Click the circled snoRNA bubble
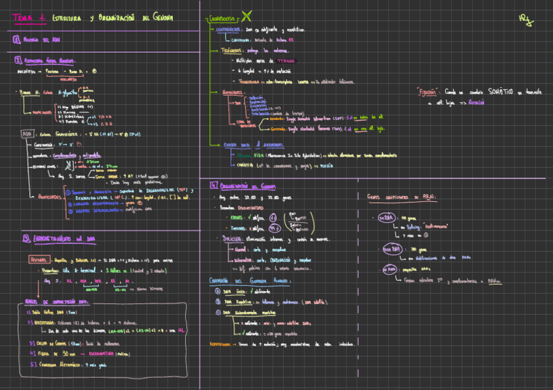This screenshot has height=390, width=553. pyautogui.click(x=390, y=249)
